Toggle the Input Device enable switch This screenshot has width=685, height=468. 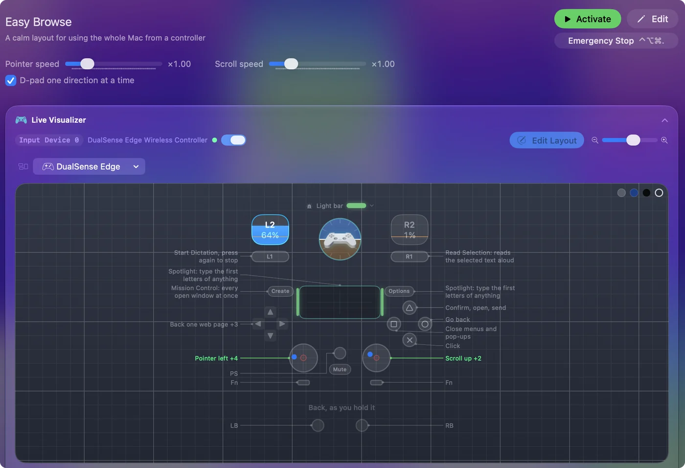233,140
